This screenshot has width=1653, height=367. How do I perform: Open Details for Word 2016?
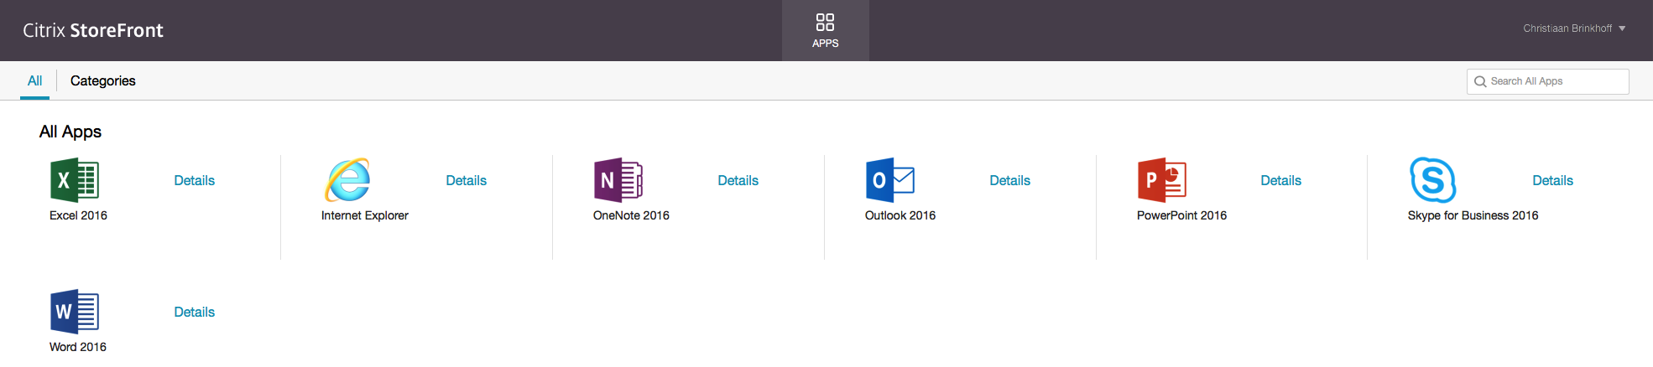(194, 313)
